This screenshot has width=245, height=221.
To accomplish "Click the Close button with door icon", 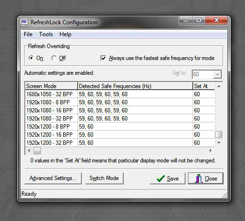I will pyautogui.click(x=206, y=179).
